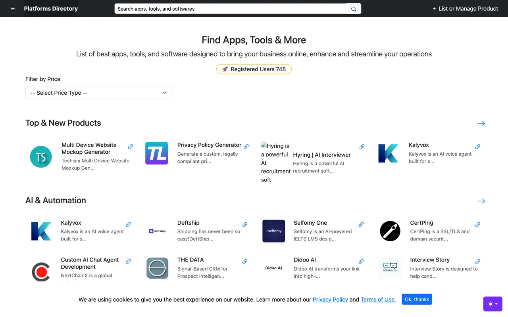The height and width of the screenshot is (317, 508).
Task: Click the deftship logo image
Action: click(157, 231)
